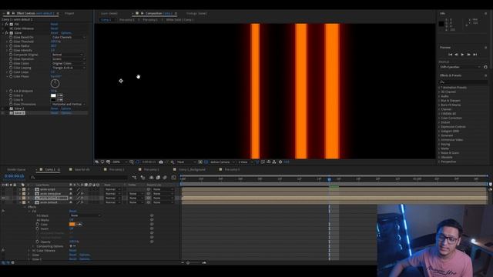Select the Layer (none) viewer tab
The image size is (493, 277).
tap(109, 14)
